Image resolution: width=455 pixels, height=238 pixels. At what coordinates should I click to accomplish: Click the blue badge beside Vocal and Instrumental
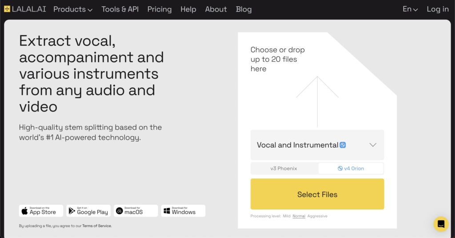click(343, 145)
